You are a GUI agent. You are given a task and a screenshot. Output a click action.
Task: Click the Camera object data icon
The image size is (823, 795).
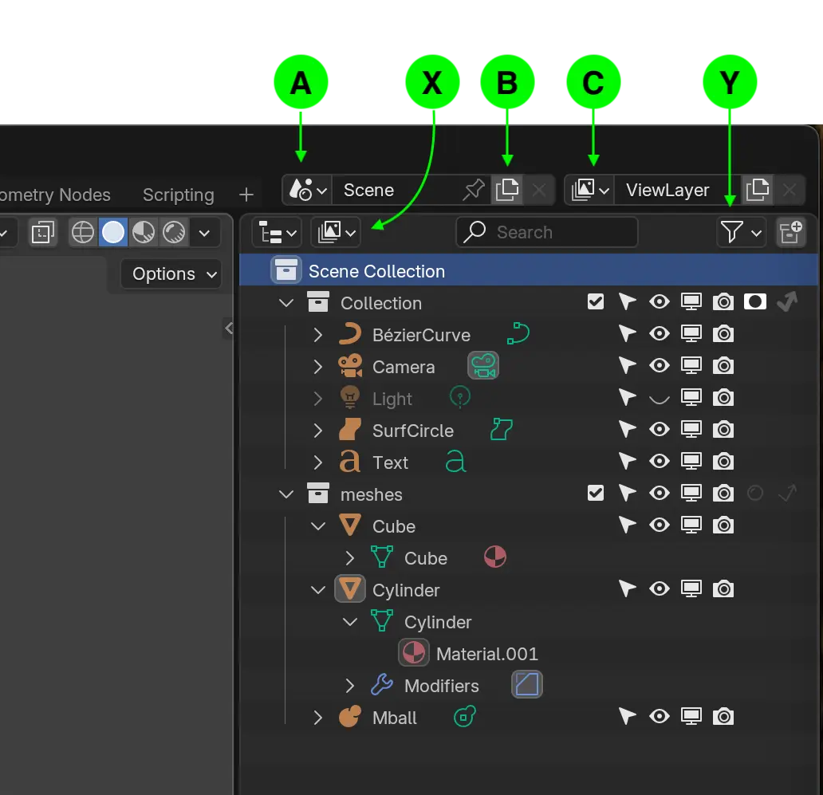click(x=482, y=367)
